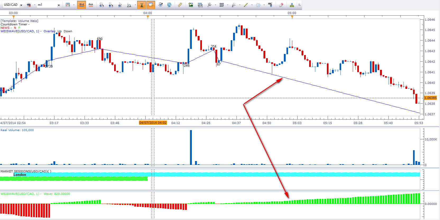Image resolution: width=440 pixels, height=220 pixels.
Task: Click the green market session bar
Action: [74, 179]
